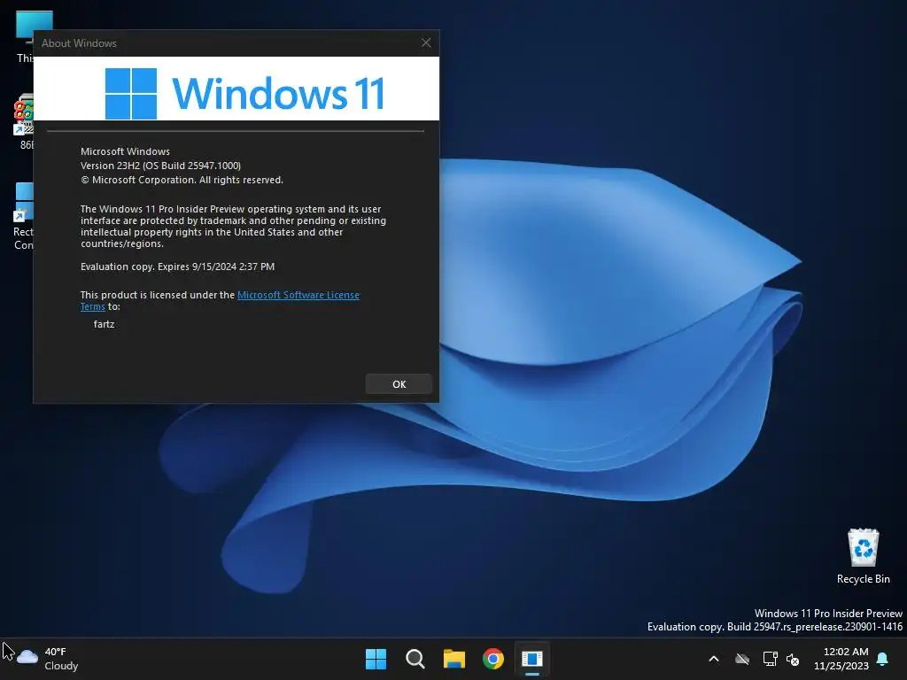
Task: Launch Google Chrome from taskbar
Action: (493, 659)
